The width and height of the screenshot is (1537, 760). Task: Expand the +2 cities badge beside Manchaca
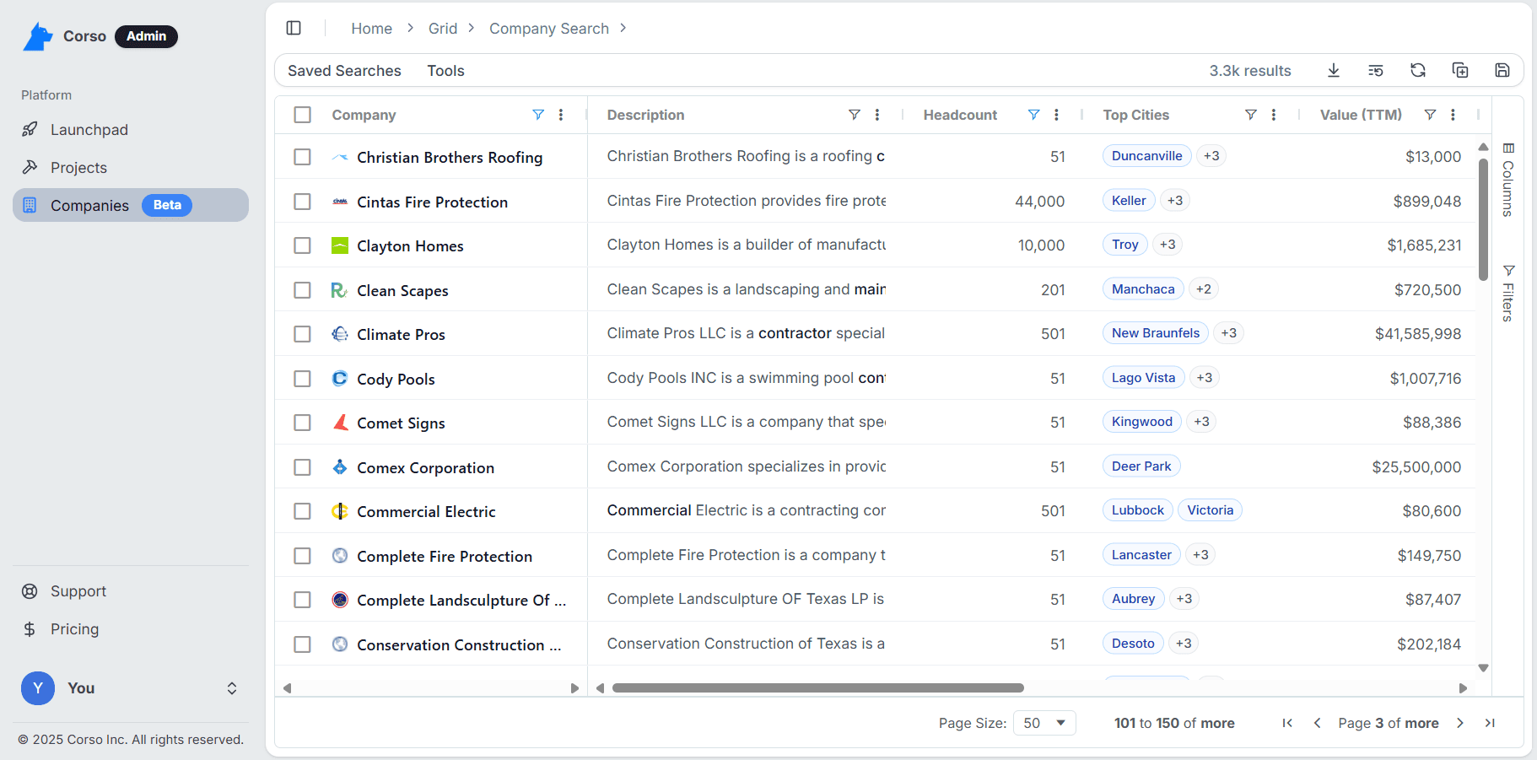tap(1204, 289)
